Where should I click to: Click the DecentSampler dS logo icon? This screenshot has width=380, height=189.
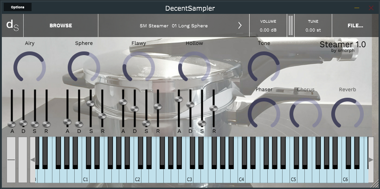point(12,25)
